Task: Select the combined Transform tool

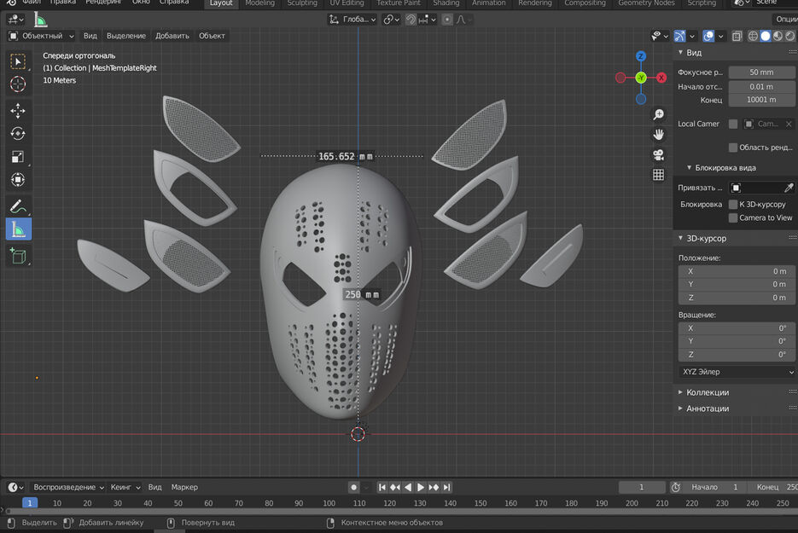Action: click(18, 180)
